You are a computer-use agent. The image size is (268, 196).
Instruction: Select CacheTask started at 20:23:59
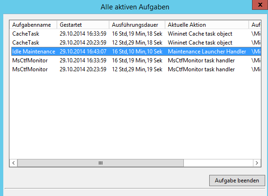tap(135, 43)
